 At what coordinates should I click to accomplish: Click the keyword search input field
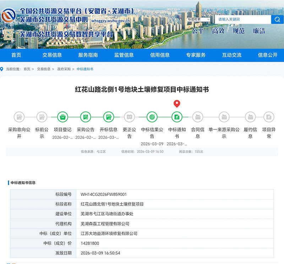click(243, 19)
